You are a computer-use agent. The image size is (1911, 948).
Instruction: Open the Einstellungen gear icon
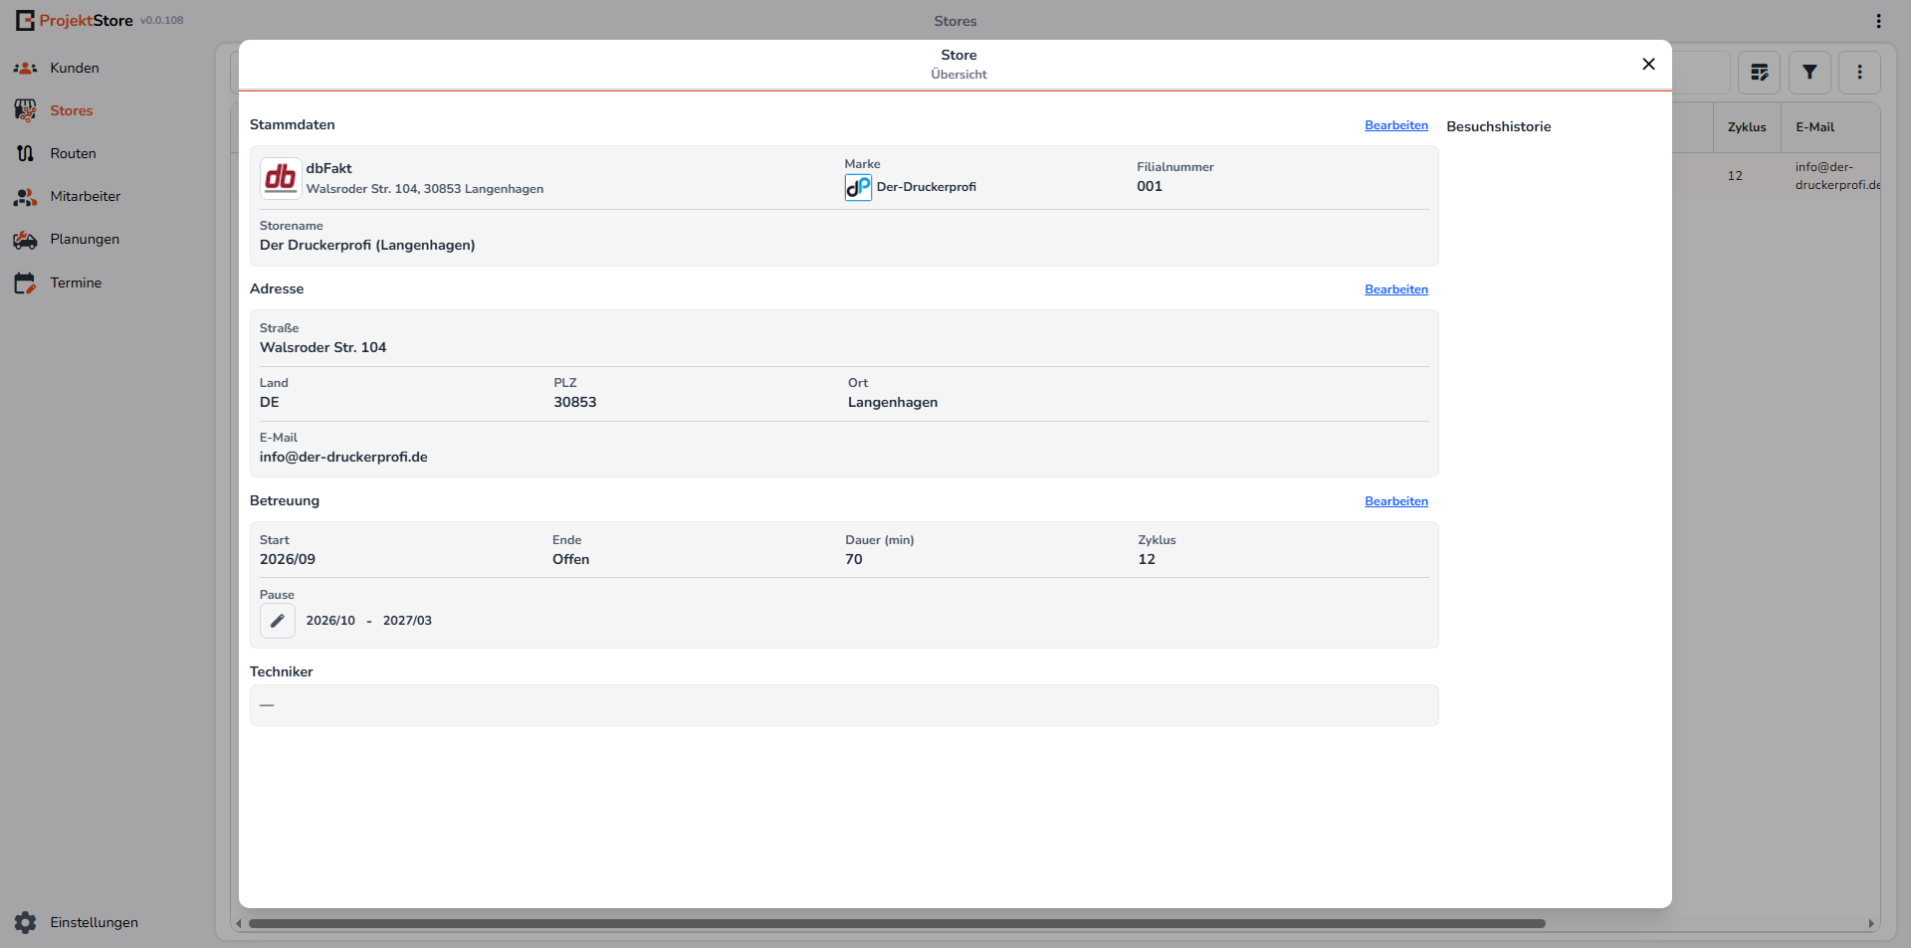26,922
